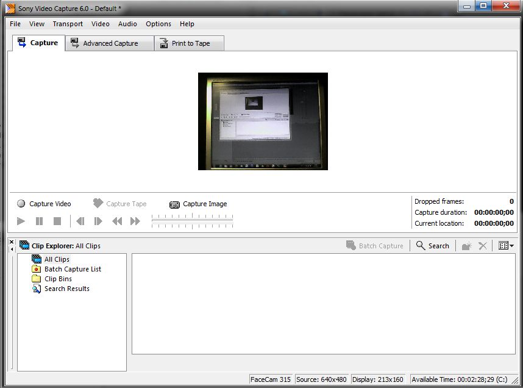Click the Fast Forward button

point(135,221)
